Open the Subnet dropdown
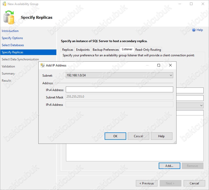The width and height of the screenshot is (209, 190). [119, 75]
